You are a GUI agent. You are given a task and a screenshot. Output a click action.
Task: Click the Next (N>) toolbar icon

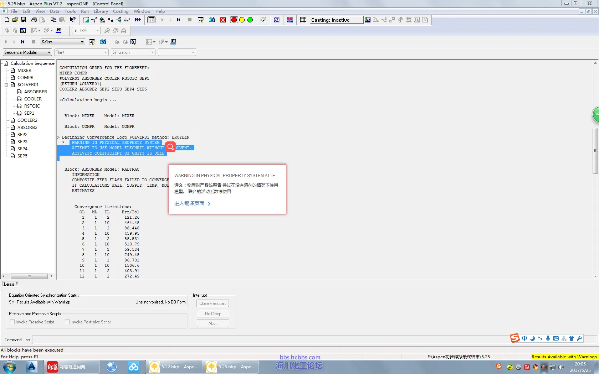coord(138,20)
